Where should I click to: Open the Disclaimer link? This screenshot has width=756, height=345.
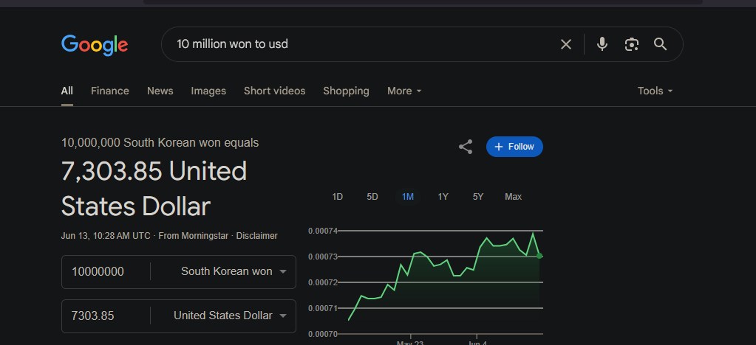tap(256, 236)
